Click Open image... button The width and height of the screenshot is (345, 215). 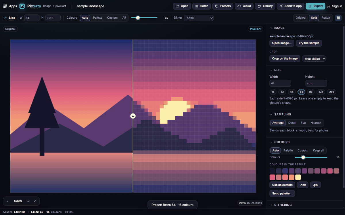[282, 43]
